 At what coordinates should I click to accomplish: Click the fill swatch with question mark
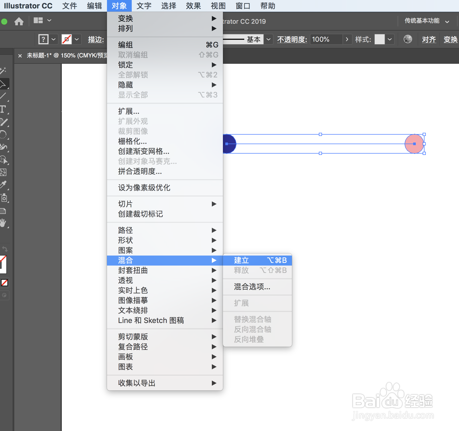pos(43,40)
